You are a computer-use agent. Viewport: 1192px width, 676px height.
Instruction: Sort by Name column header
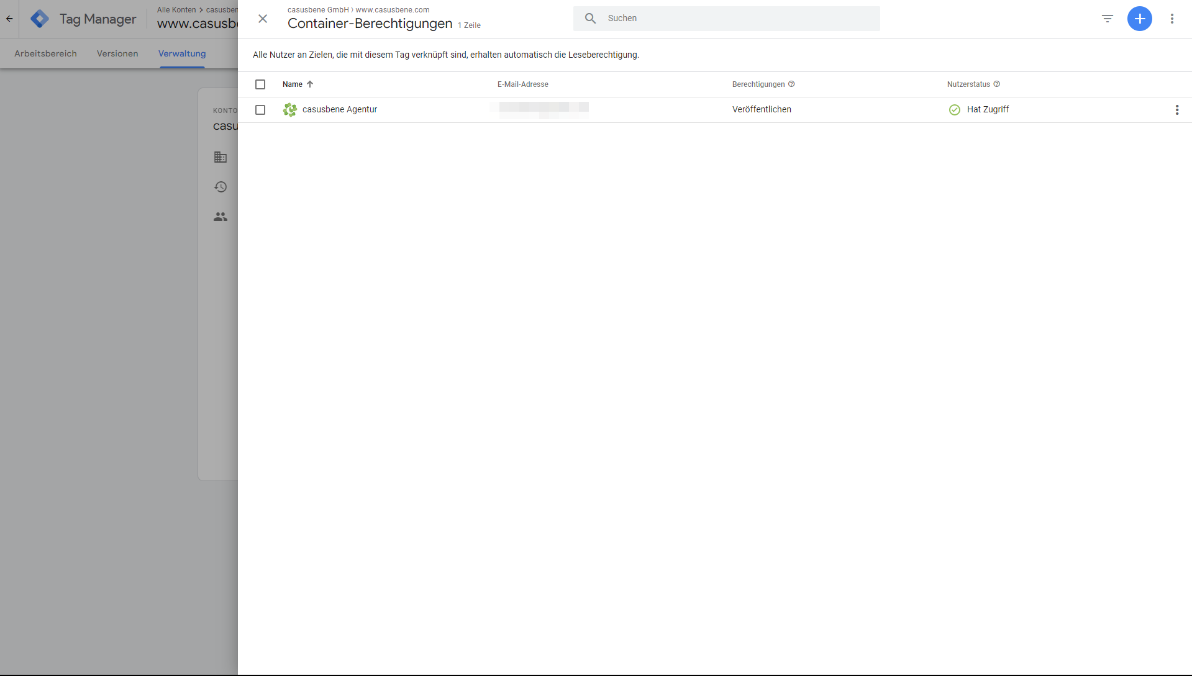tap(292, 84)
